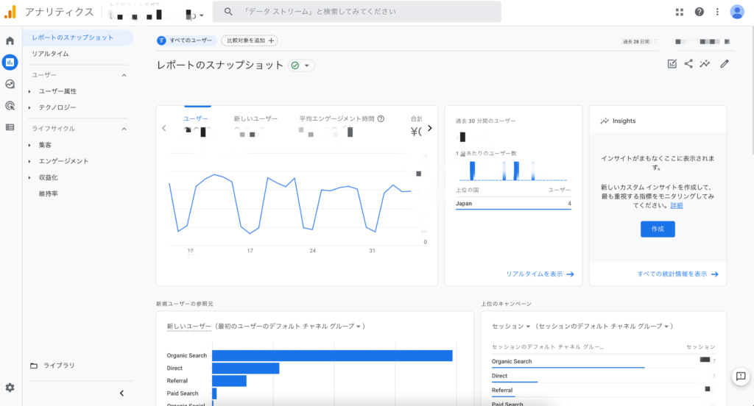Expand 収益化 tree item
Screen dimensions: 754x406
pyautogui.click(x=29, y=178)
